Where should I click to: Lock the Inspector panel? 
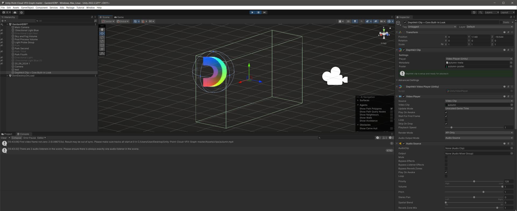(511, 17)
